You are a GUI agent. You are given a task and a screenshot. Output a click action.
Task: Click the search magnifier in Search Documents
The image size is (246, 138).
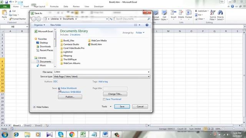click(149, 19)
